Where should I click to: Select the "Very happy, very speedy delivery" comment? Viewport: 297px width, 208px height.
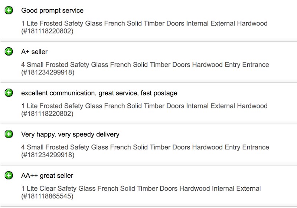(x=70, y=134)
